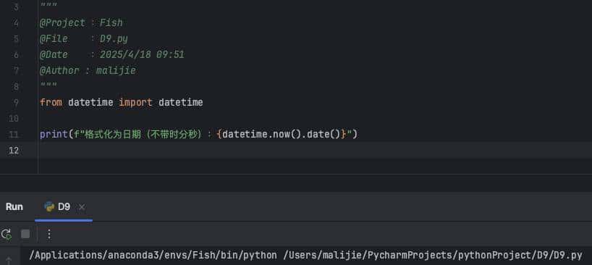
Task: Click the @File : D9.py docstring line
Action: click(84, 39)
